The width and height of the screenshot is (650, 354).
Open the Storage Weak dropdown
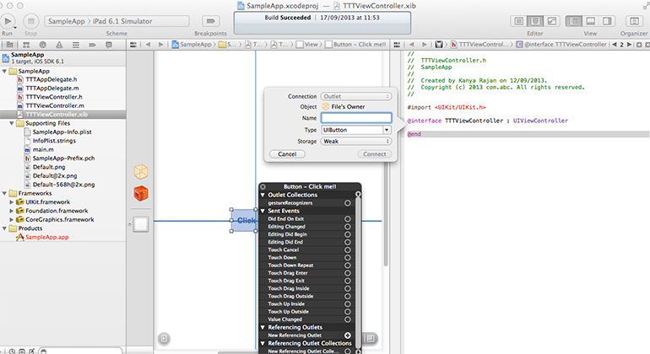click(355, 142)
